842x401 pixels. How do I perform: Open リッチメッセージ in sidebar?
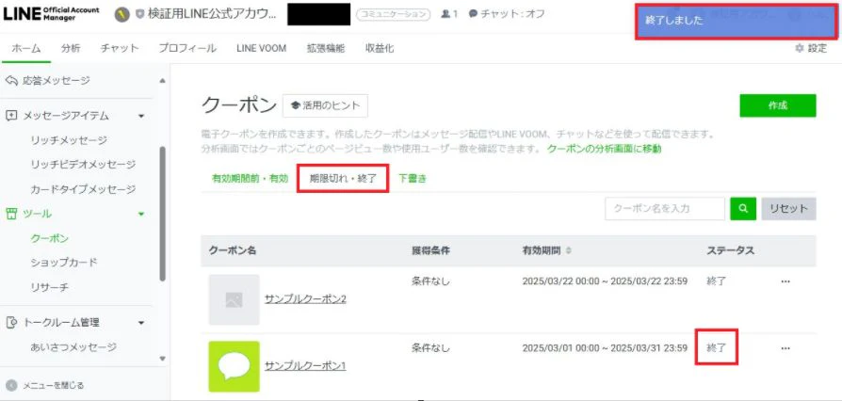click(69, 140)
